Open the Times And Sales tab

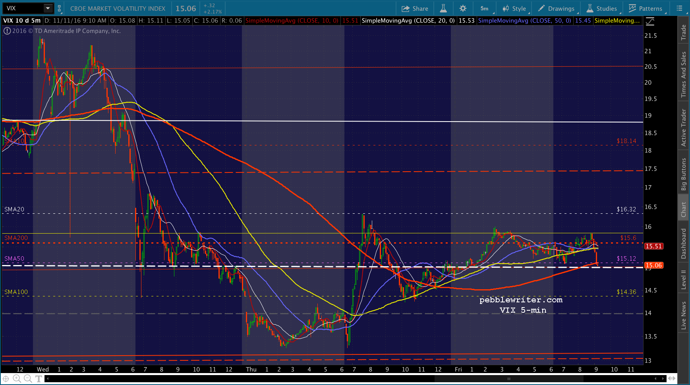683,74
